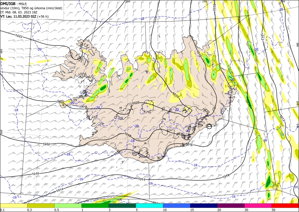Click the "0.1" legend scale value
The image size is (299, 212).
[2, 210]
